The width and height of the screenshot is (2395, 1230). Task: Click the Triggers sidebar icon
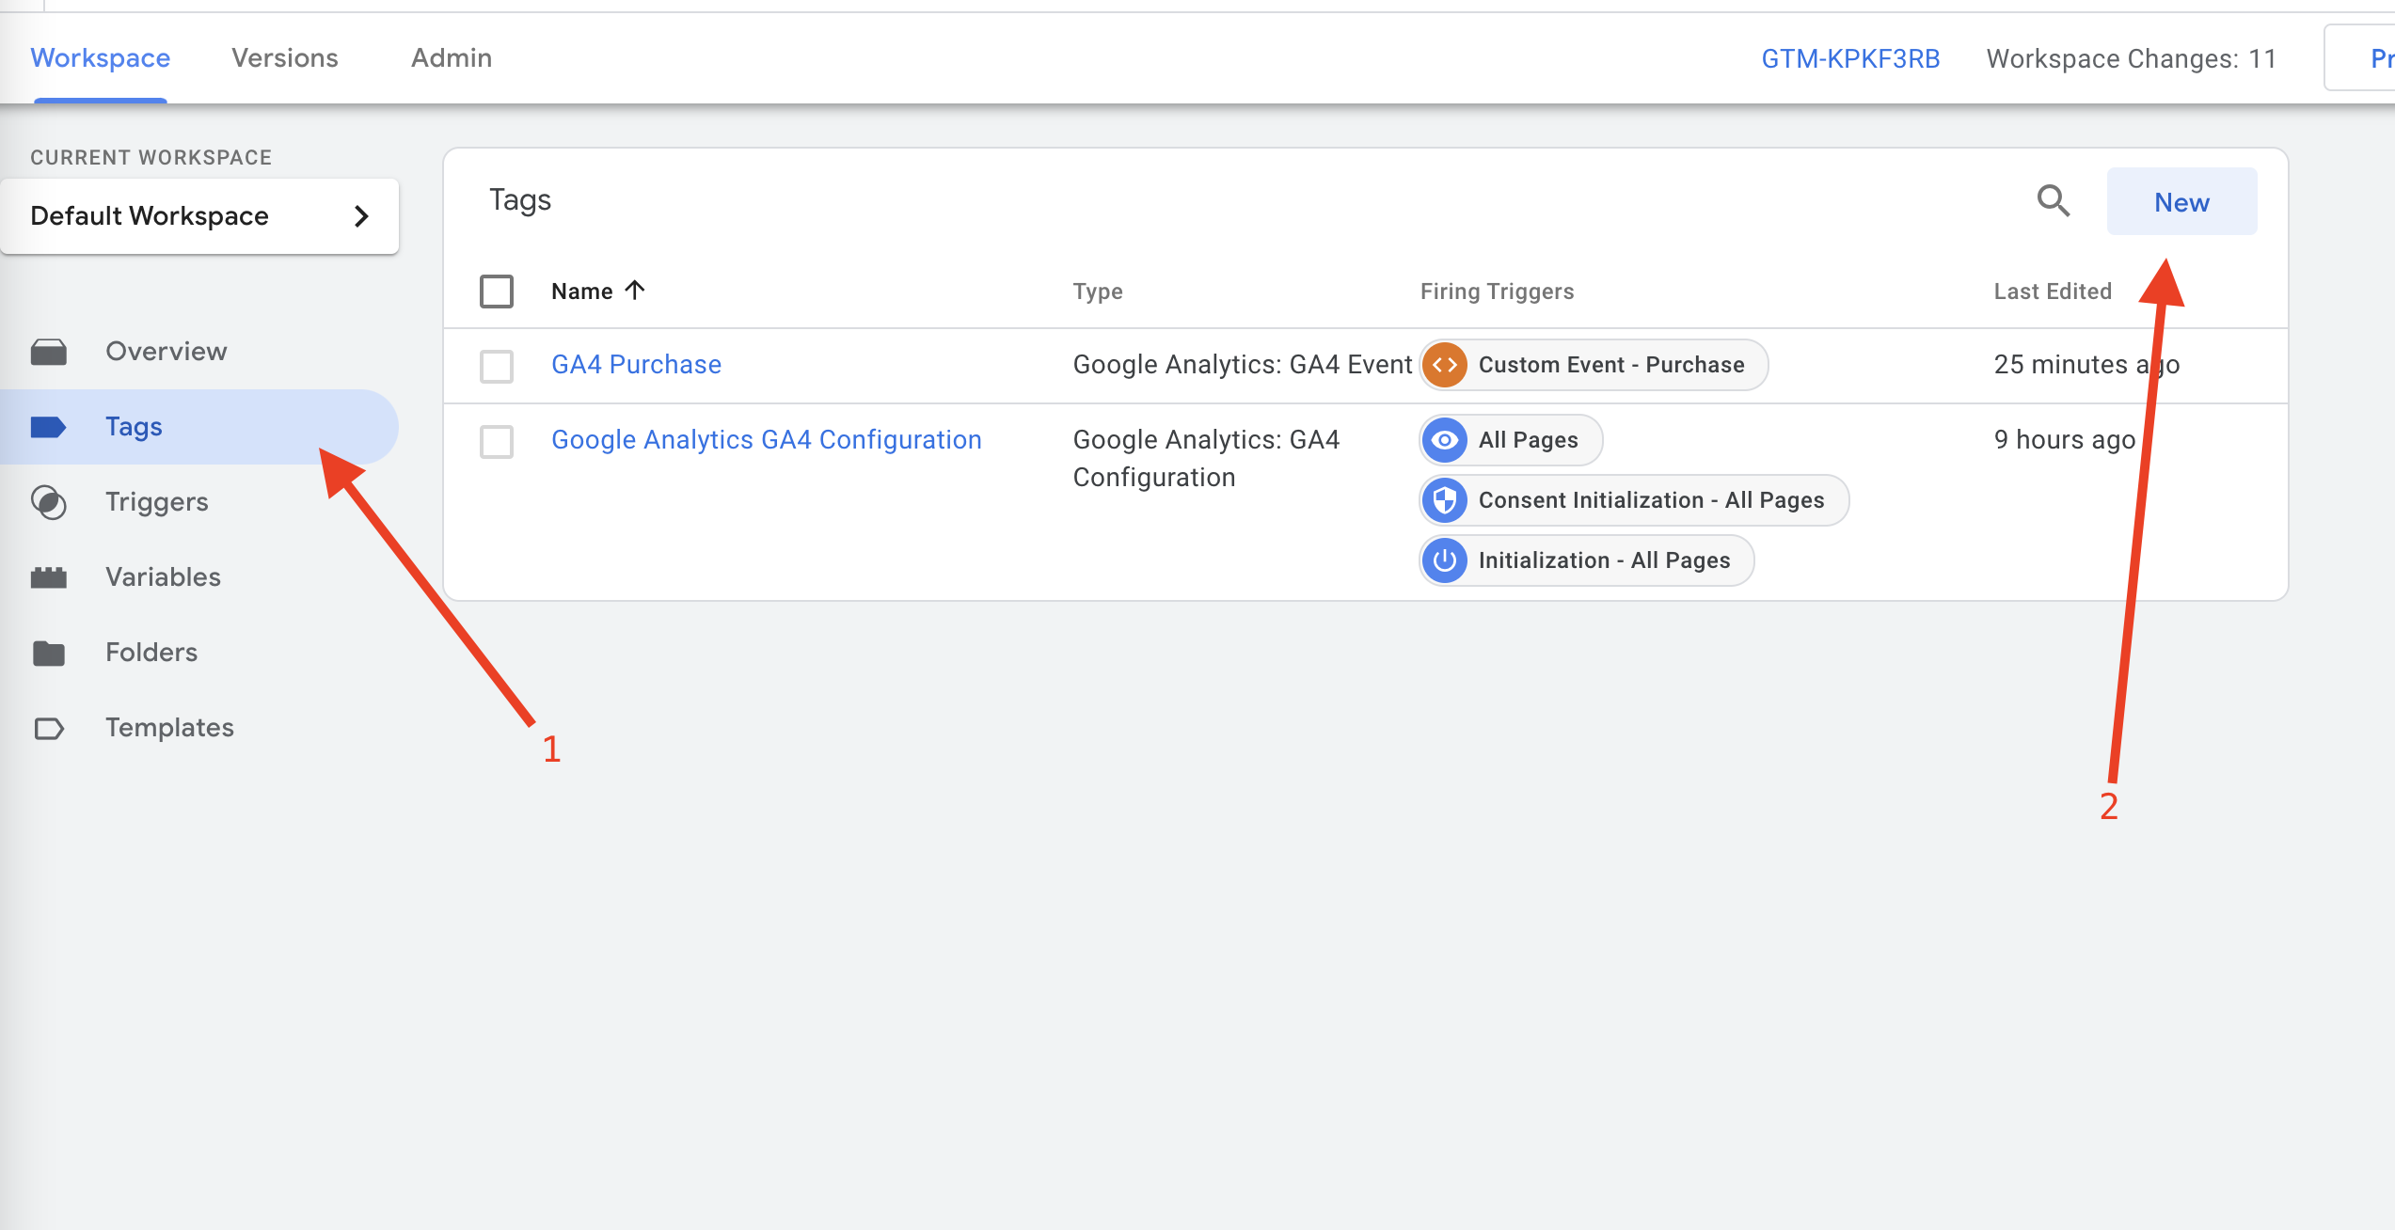click(x=49, y=502)
